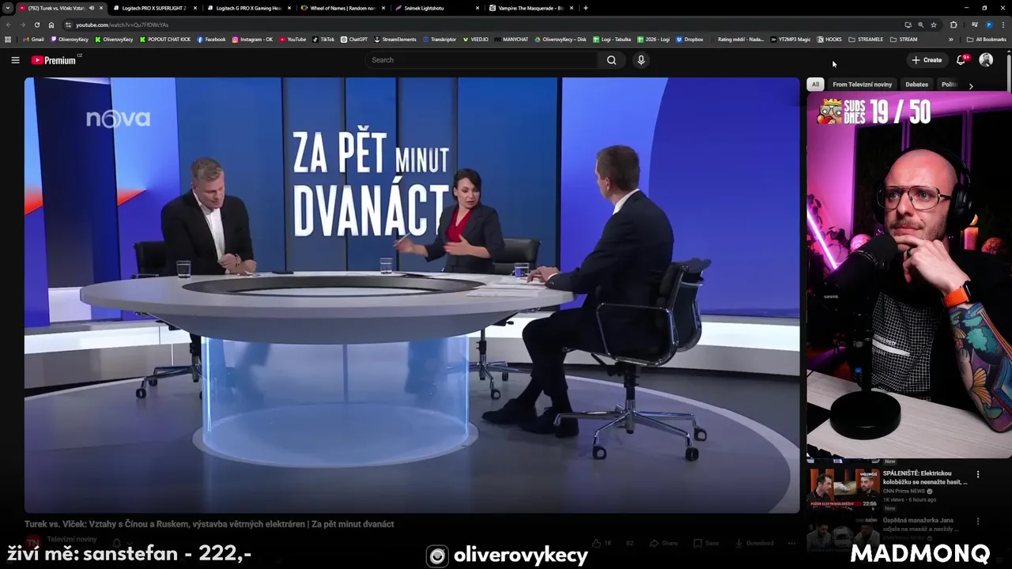The height and width of the screenshot is (569, 1012).
Task: Open the Logi - Tabulka bookmark
Action: [612, 39]
